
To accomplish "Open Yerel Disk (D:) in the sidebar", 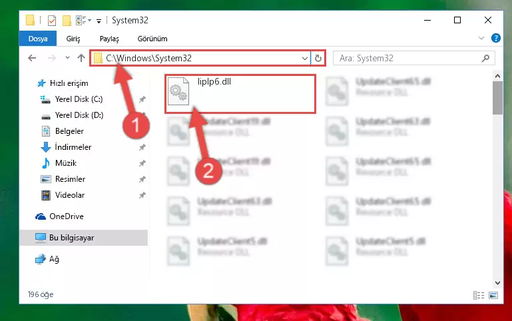I will click(79, 115).
